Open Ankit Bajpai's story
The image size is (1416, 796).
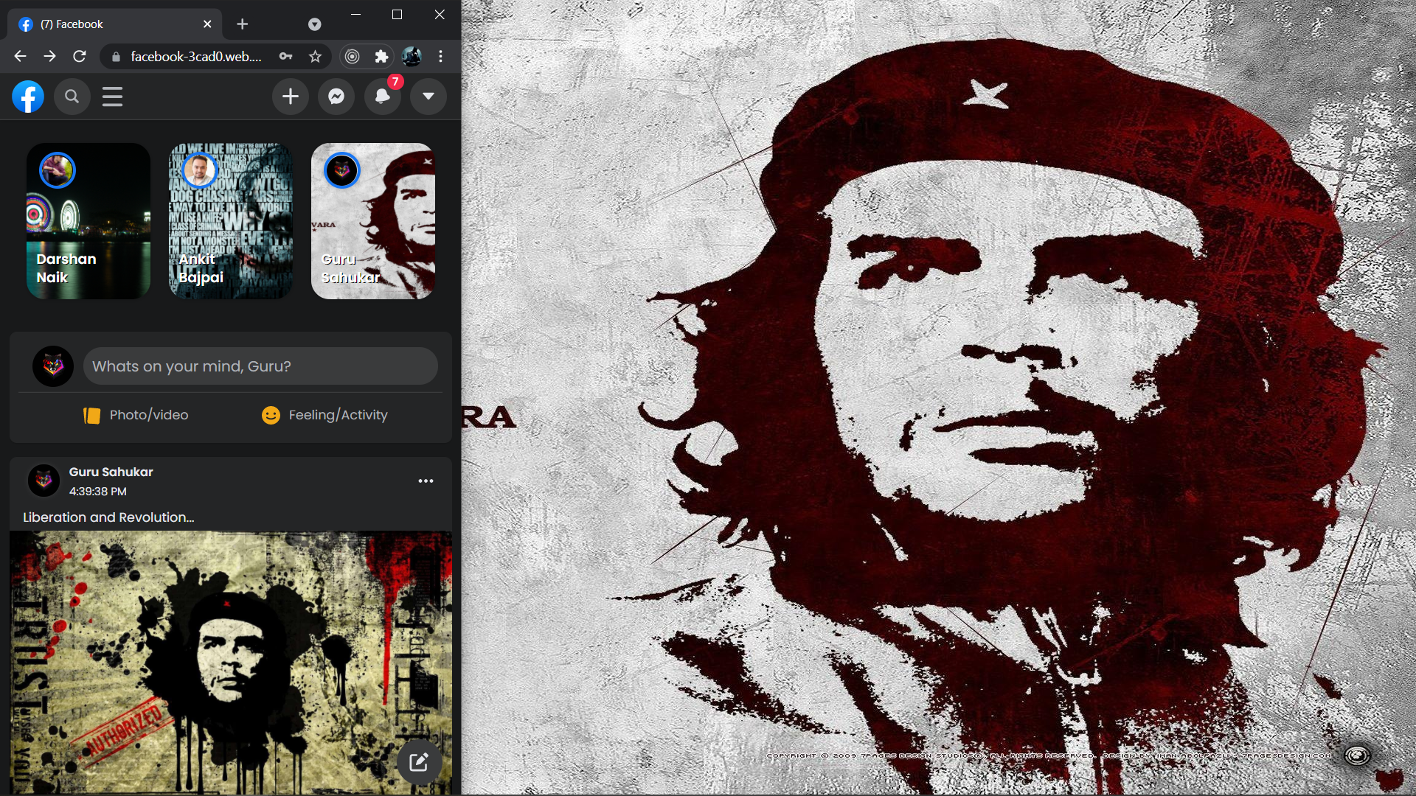point(231,221)
